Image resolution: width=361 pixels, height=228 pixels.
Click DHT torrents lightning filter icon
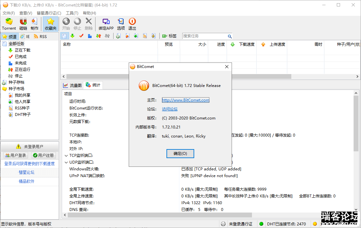(153, 36)
